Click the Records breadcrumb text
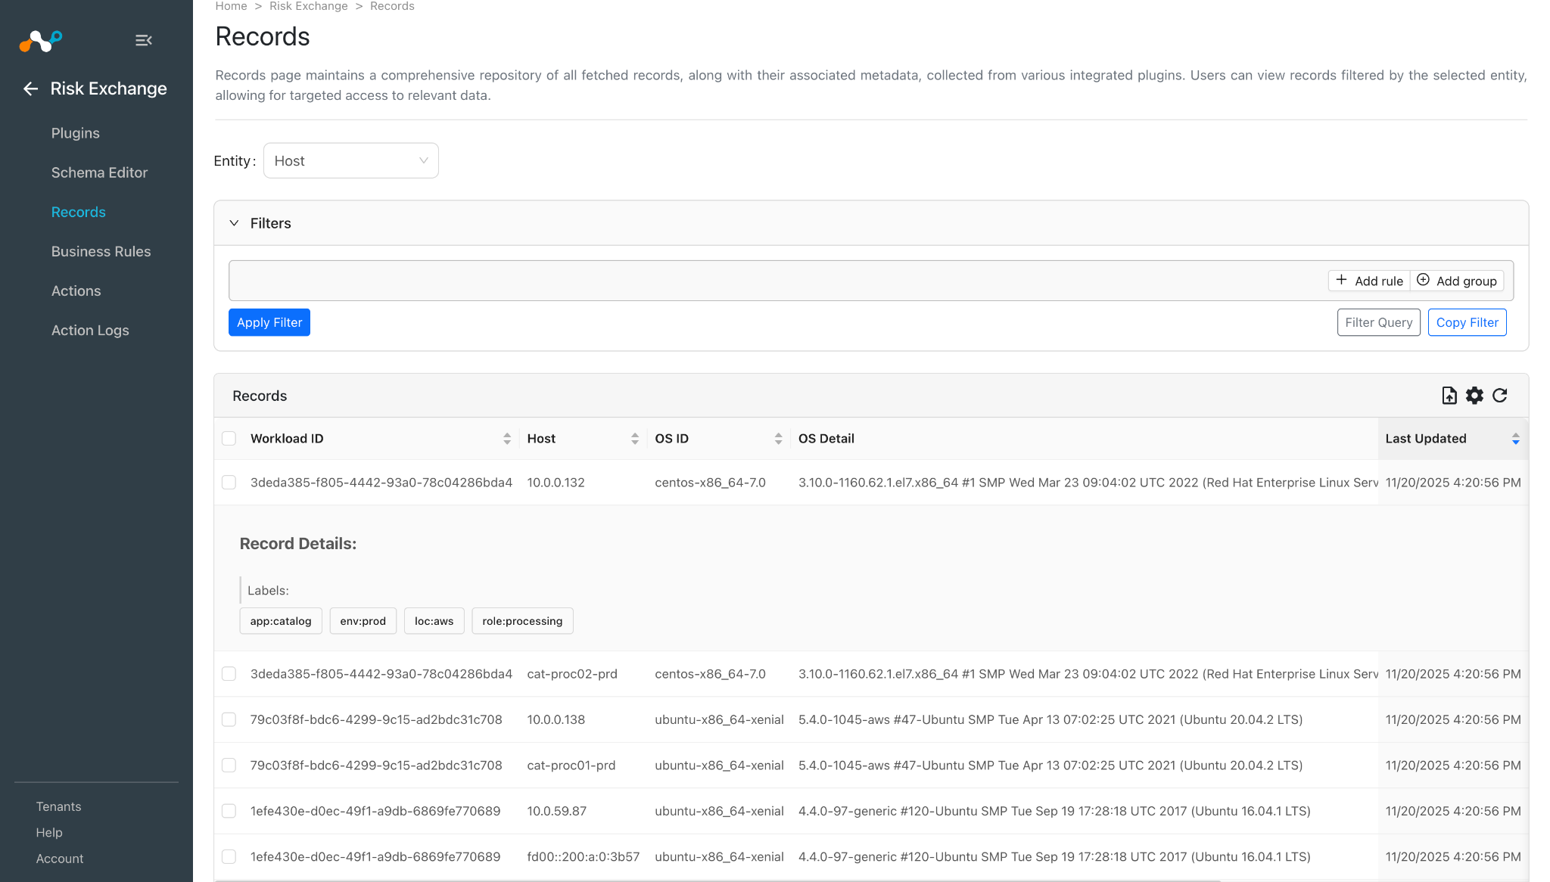The image size is (1550, 882). coord(392,6)
